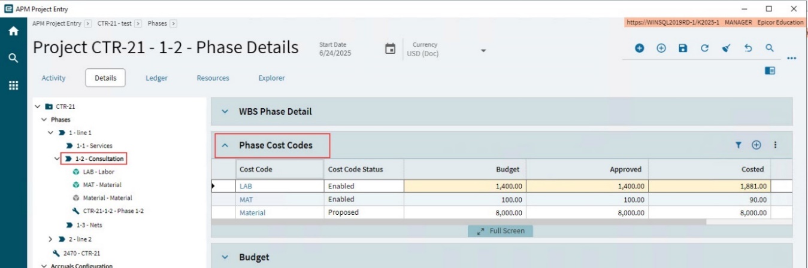
Task: Open the Home icon in the sidebar
Action: pos(13,32)
